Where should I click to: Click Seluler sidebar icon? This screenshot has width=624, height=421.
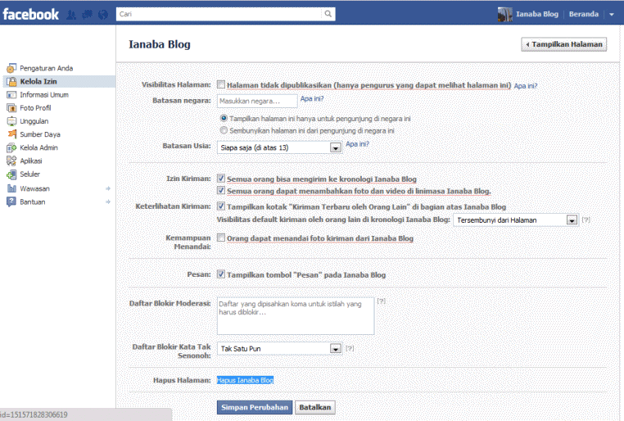coord(11,174)
